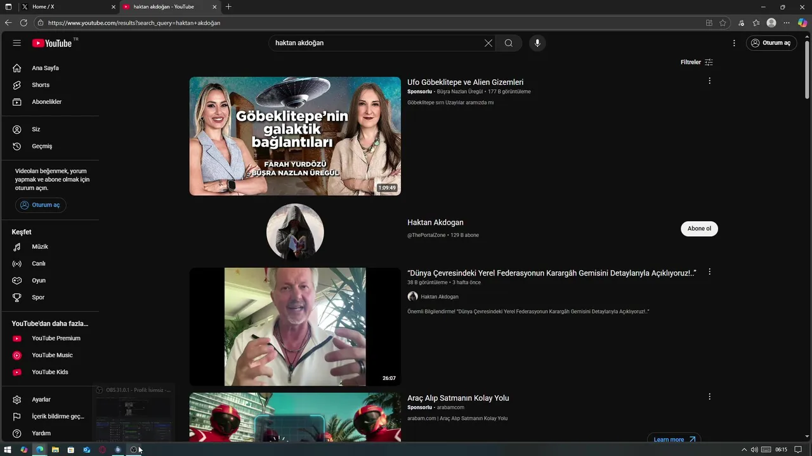Click the Büşra Nazlan Üregül channel name

(460, 92)
